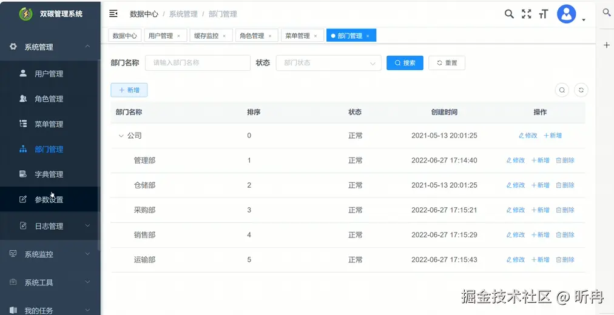Screen dimensions: 614x315
Task: Delete the 采购部 department
Action: [565, 210]
